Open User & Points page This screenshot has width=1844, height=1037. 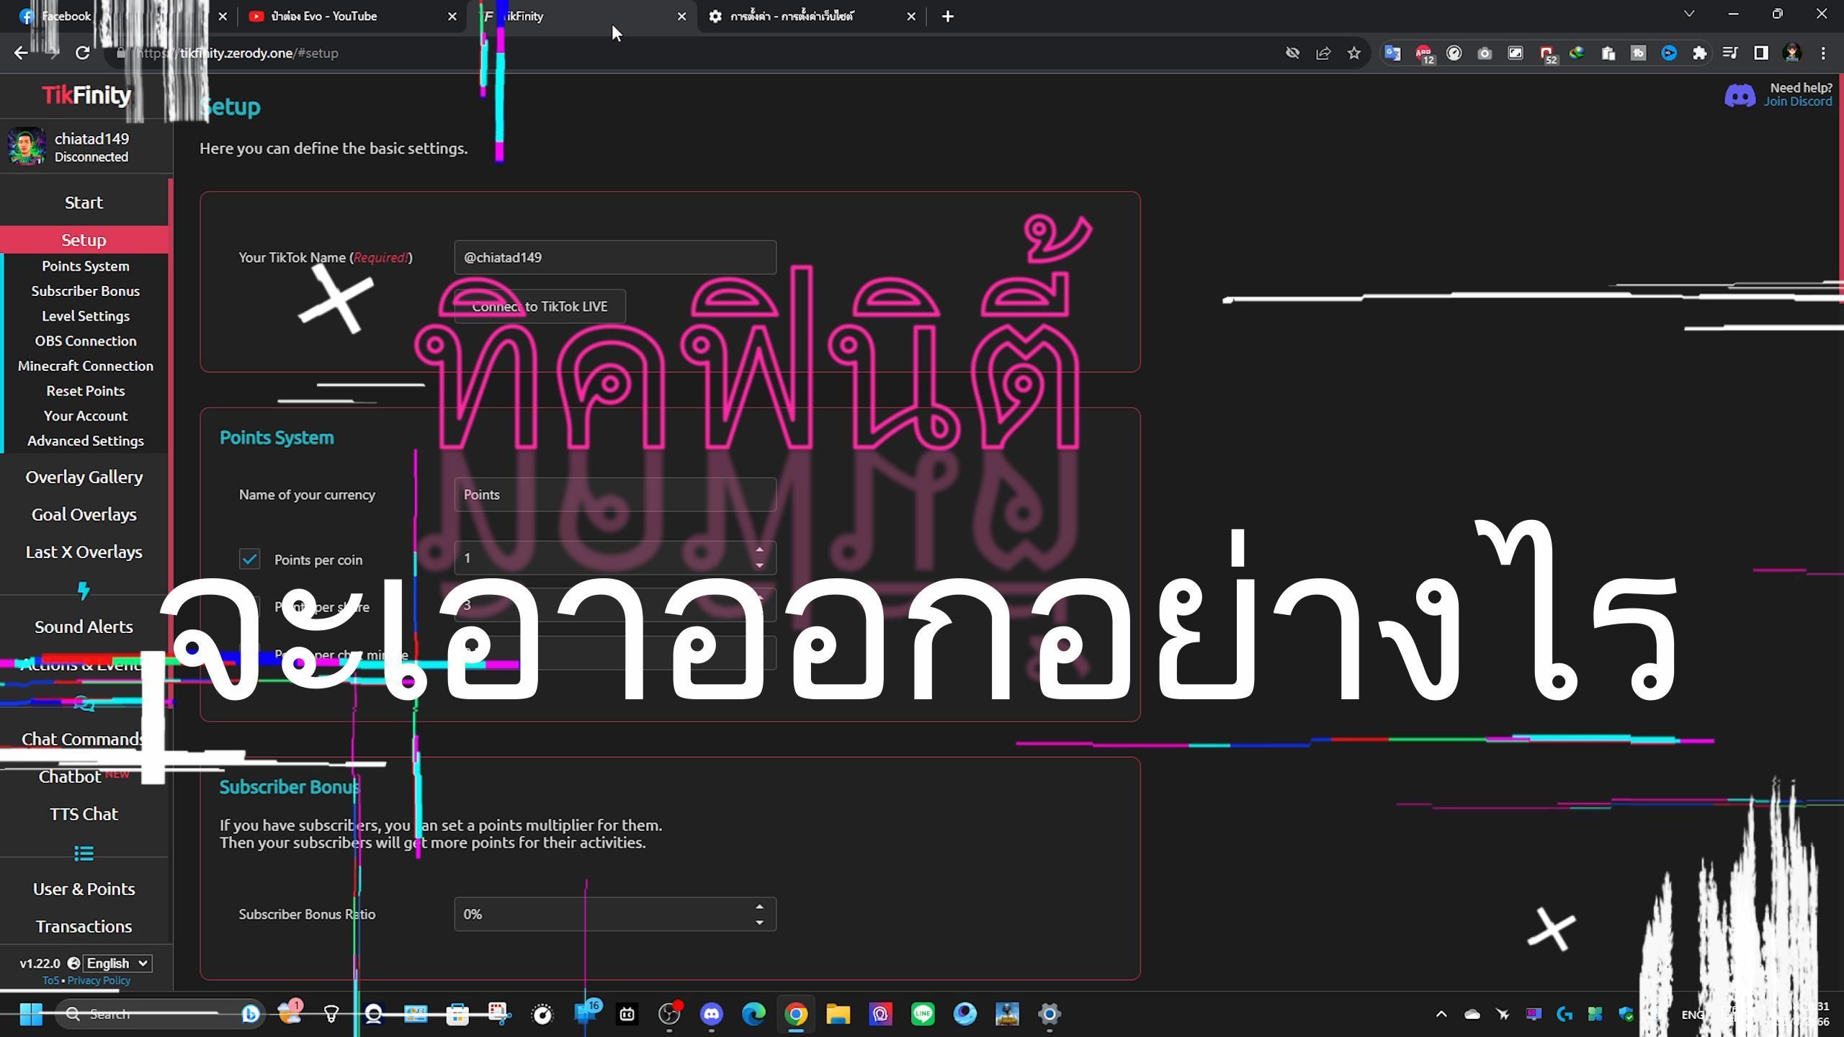pos(84,889)
